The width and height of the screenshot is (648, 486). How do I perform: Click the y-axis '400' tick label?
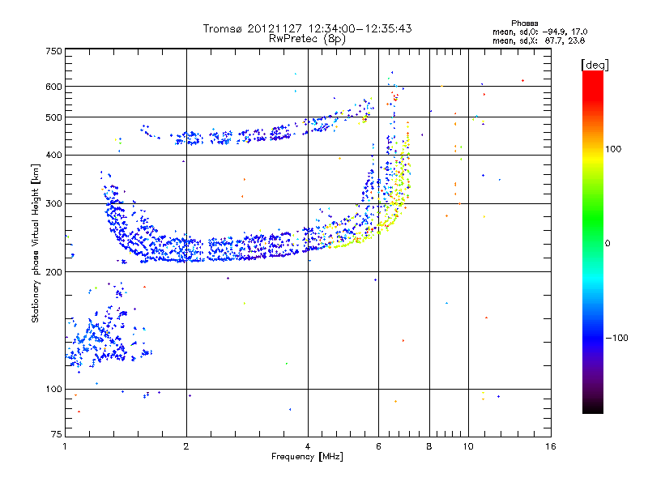click(x=53, y=155)
